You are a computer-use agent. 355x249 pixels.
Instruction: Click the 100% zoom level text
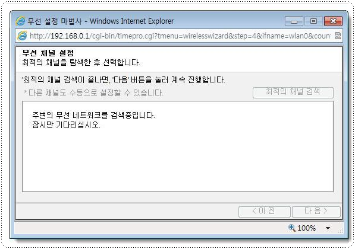pyautogui.click(x=306, y=228)
